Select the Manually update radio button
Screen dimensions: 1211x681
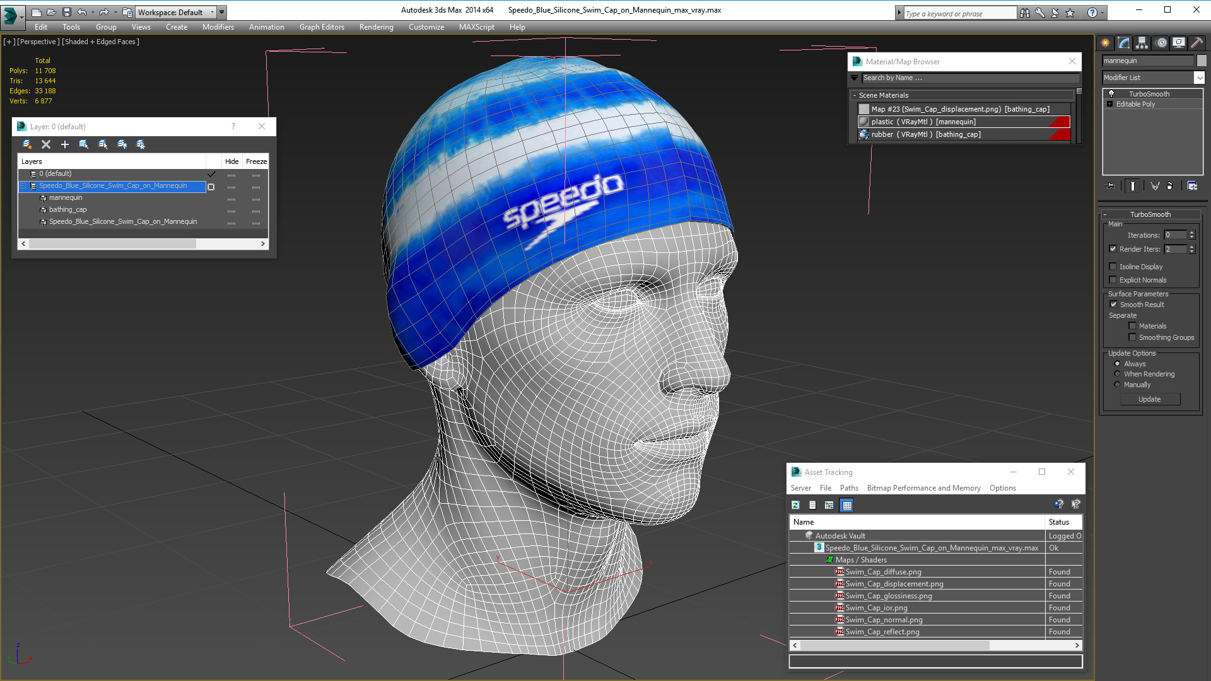(1118, 385)
